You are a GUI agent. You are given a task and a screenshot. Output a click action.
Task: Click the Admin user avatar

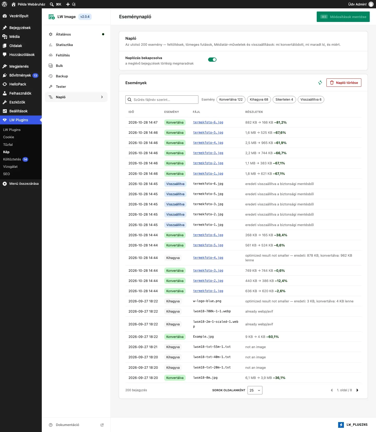click(371, 4)
